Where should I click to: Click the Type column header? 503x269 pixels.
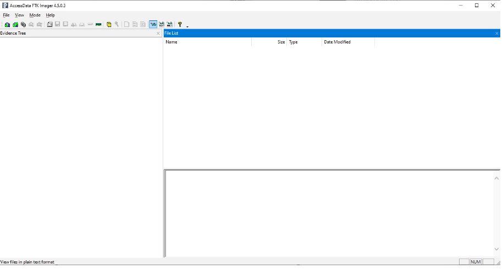pyautogui.click(x=304, y=42)
